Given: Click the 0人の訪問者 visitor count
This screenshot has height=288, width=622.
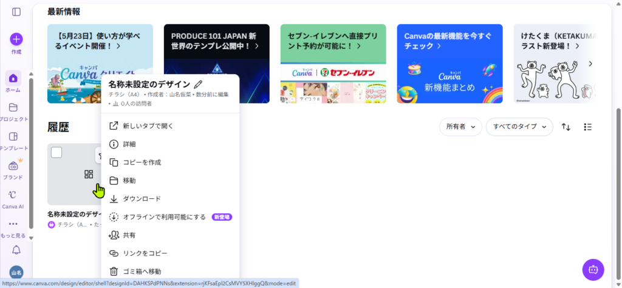Looking at the screenshot, I should point(136,104).
